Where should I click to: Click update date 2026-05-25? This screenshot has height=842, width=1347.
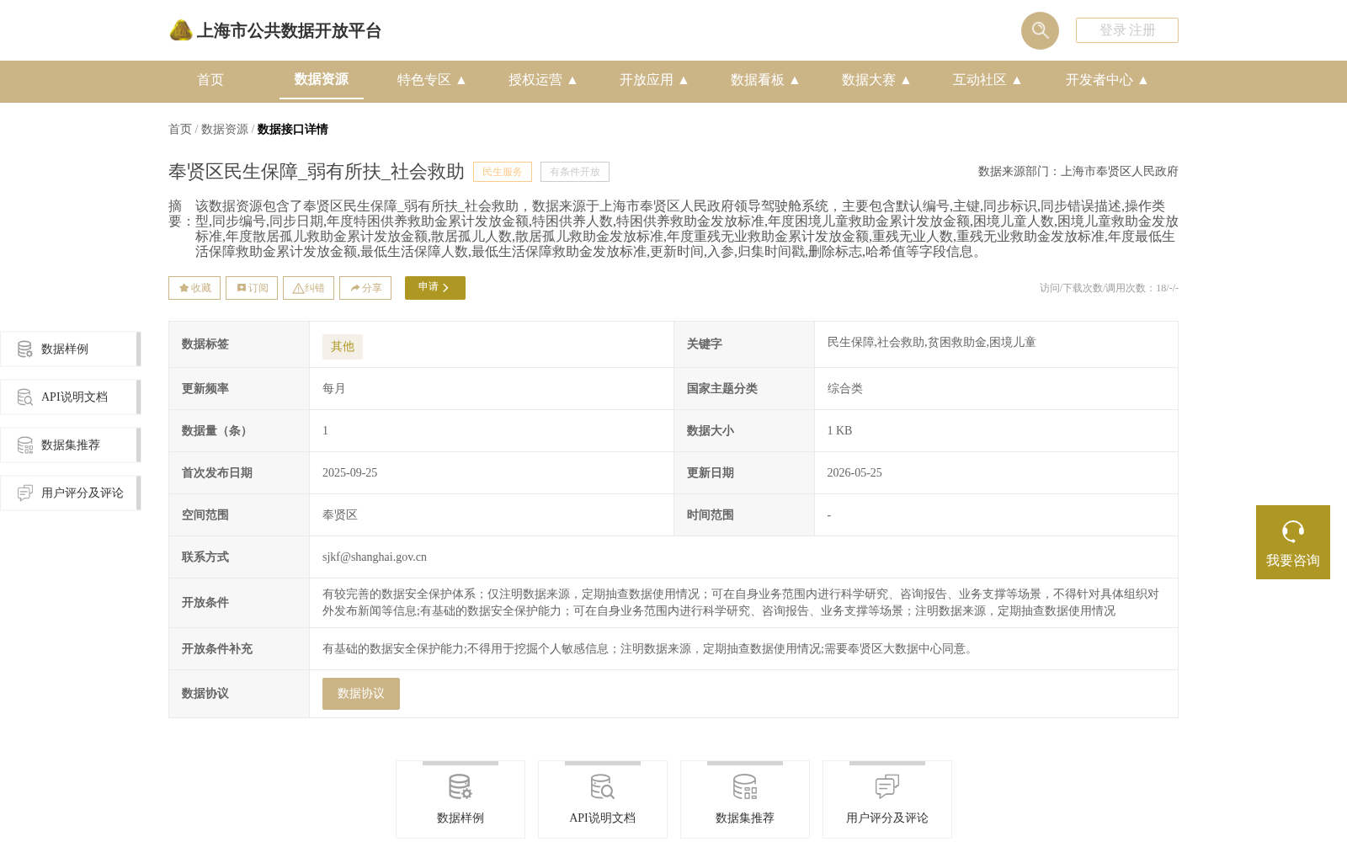click(x=855, y=473)
